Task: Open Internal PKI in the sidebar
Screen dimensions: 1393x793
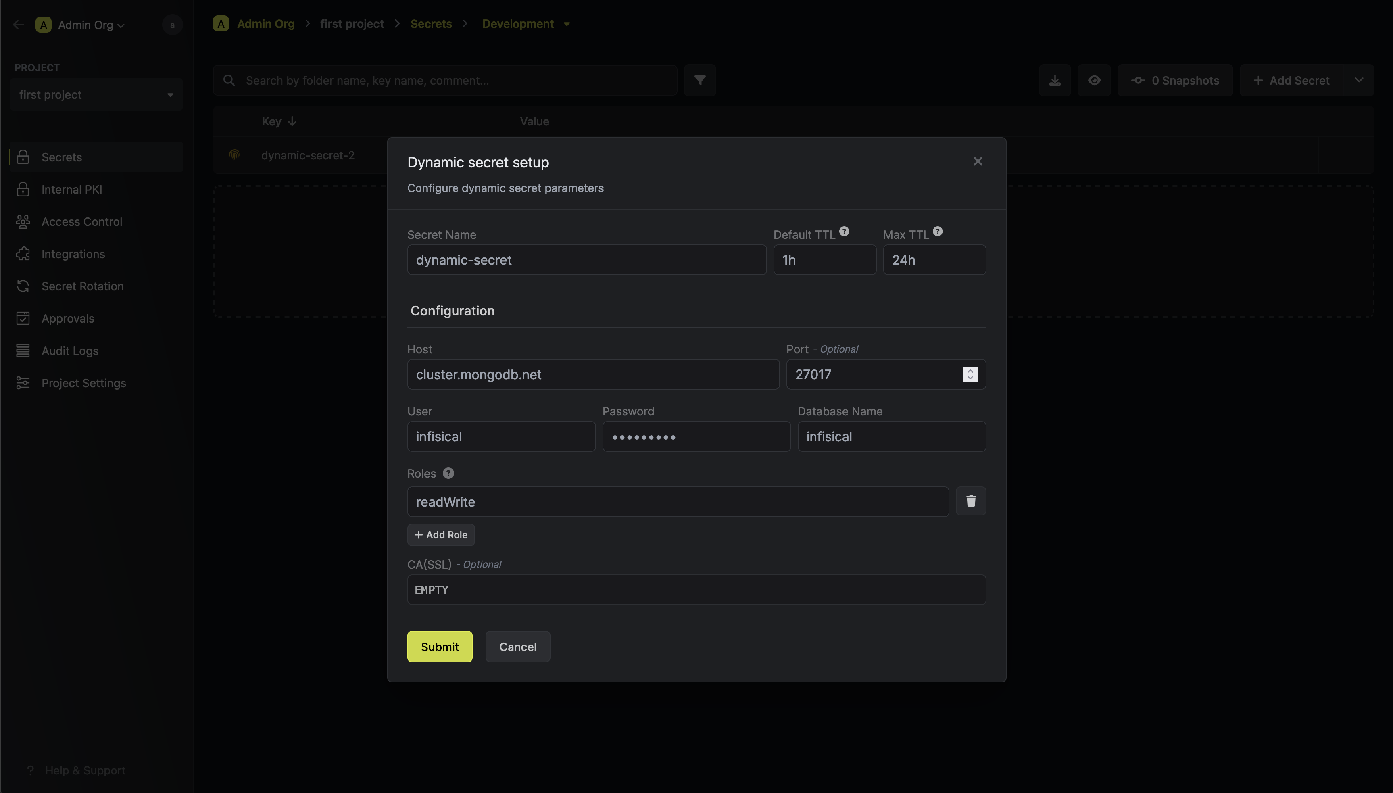Action: tap(96, 189)
